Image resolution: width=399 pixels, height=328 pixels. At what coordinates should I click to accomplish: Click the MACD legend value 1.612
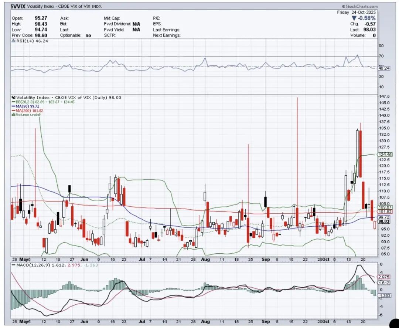click(58, 265)
